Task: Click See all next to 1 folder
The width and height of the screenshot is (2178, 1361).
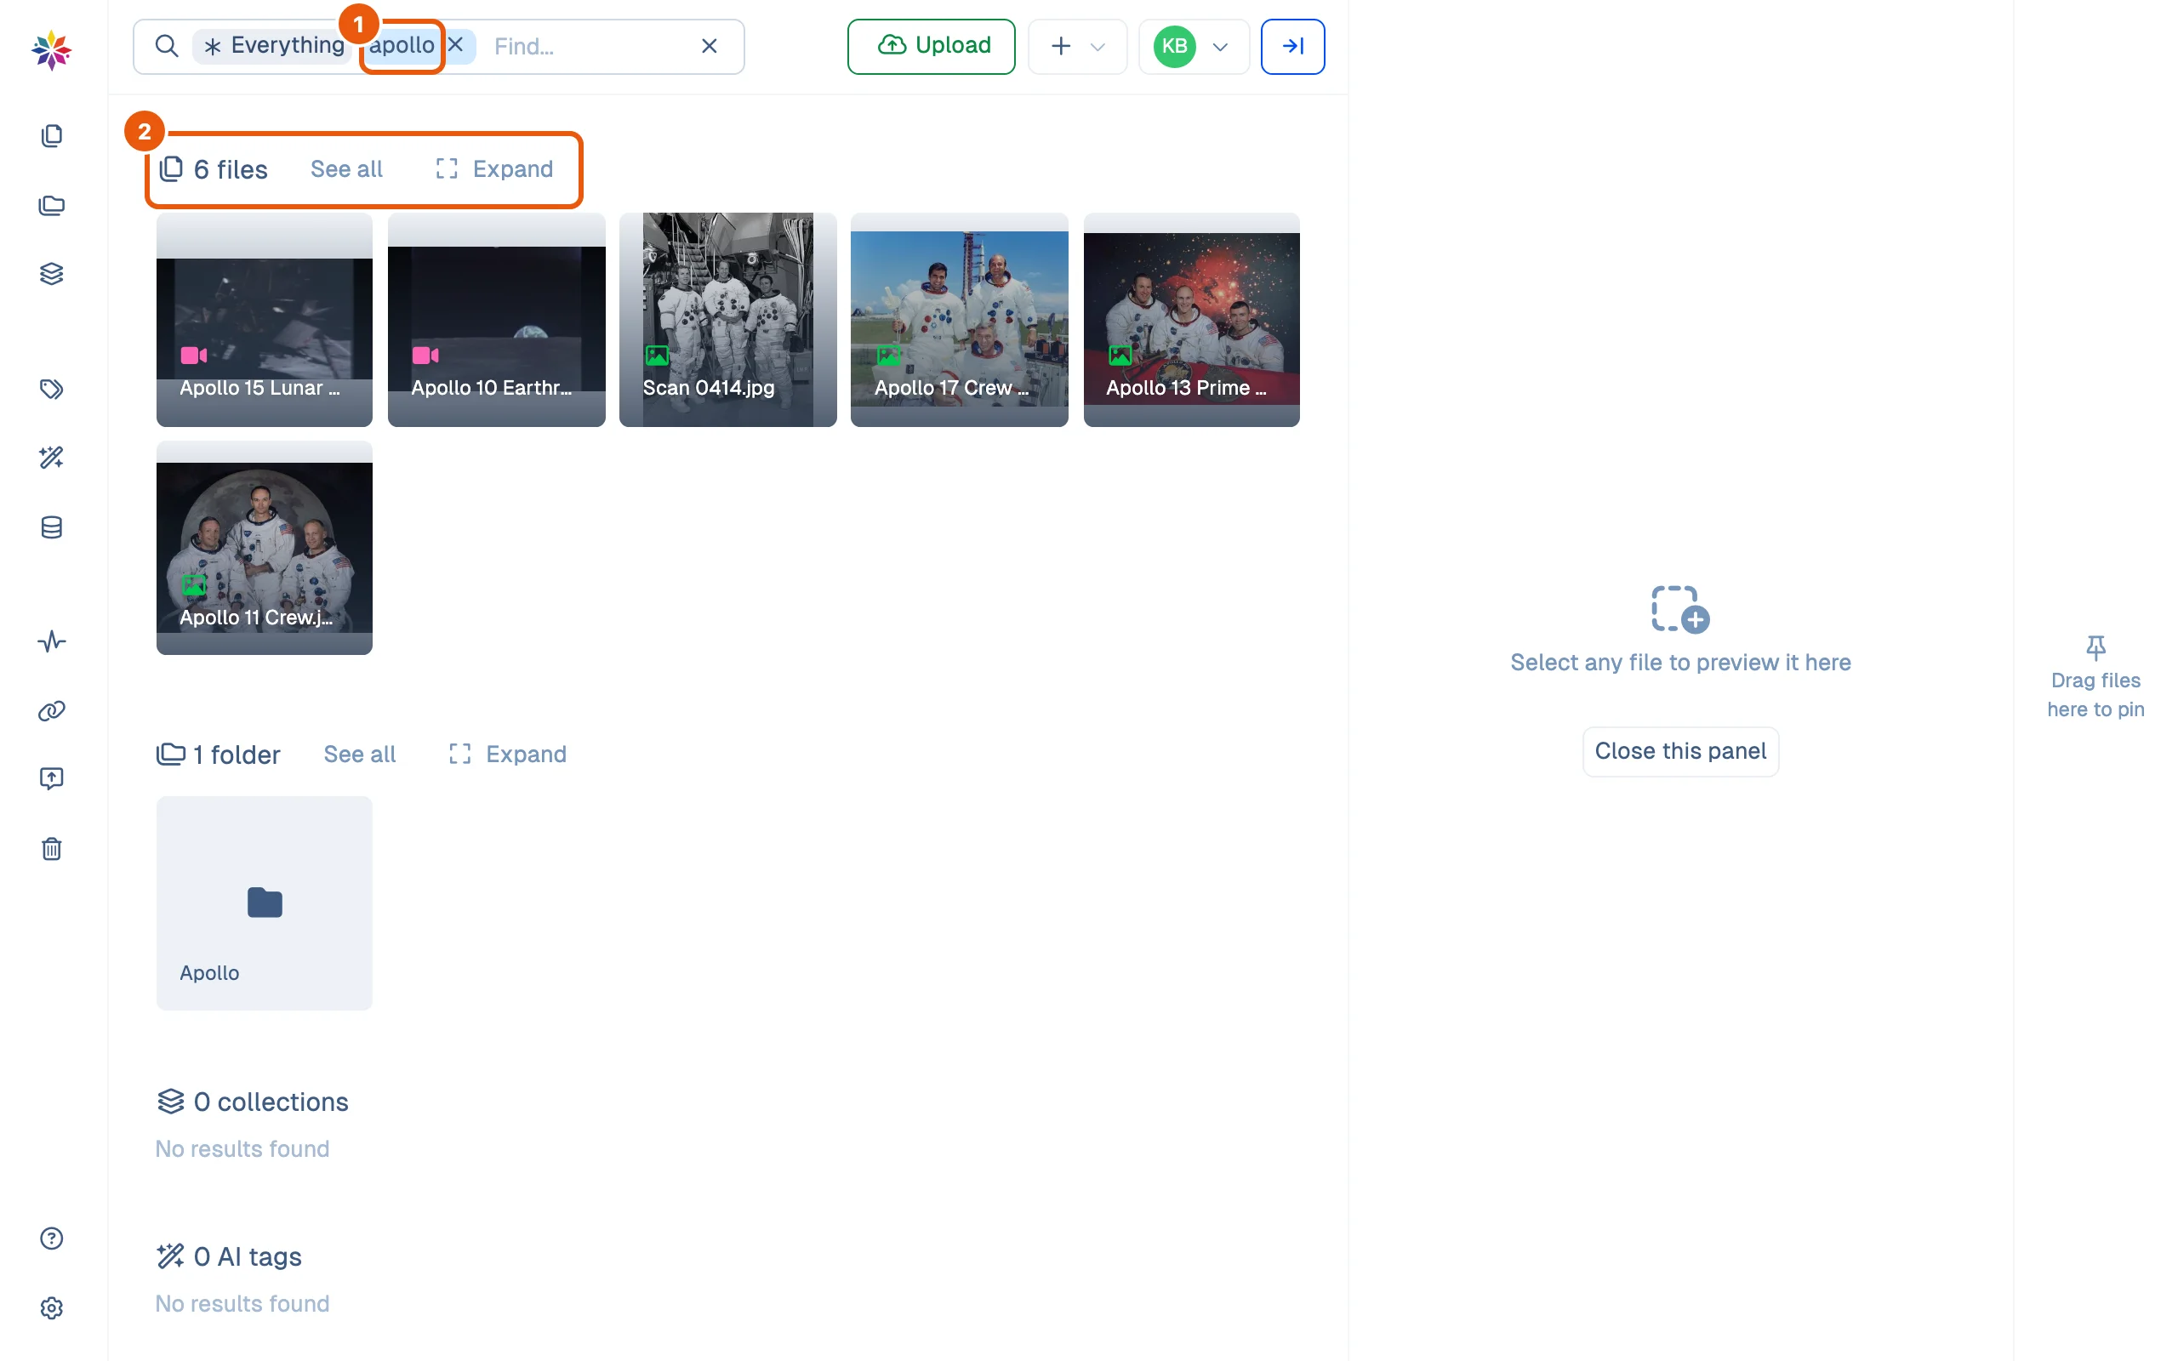Action: [360, 755]
